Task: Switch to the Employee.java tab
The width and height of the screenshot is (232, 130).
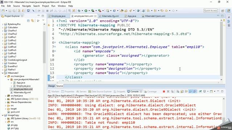Action: tap(57, 16)
